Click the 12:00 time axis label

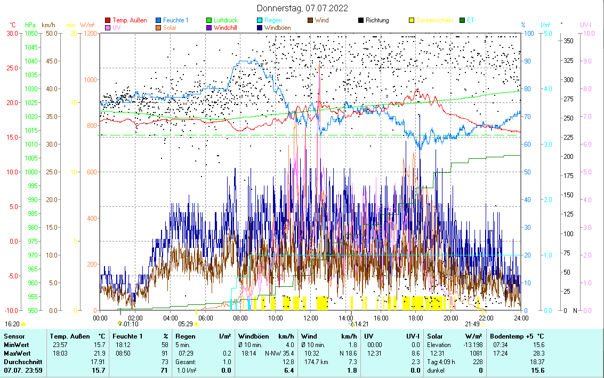[310, 318]
